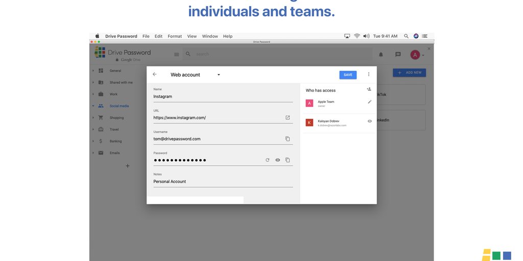Click the Password field dots
Viewport: 523px width, 261px height.
[180, 160]
